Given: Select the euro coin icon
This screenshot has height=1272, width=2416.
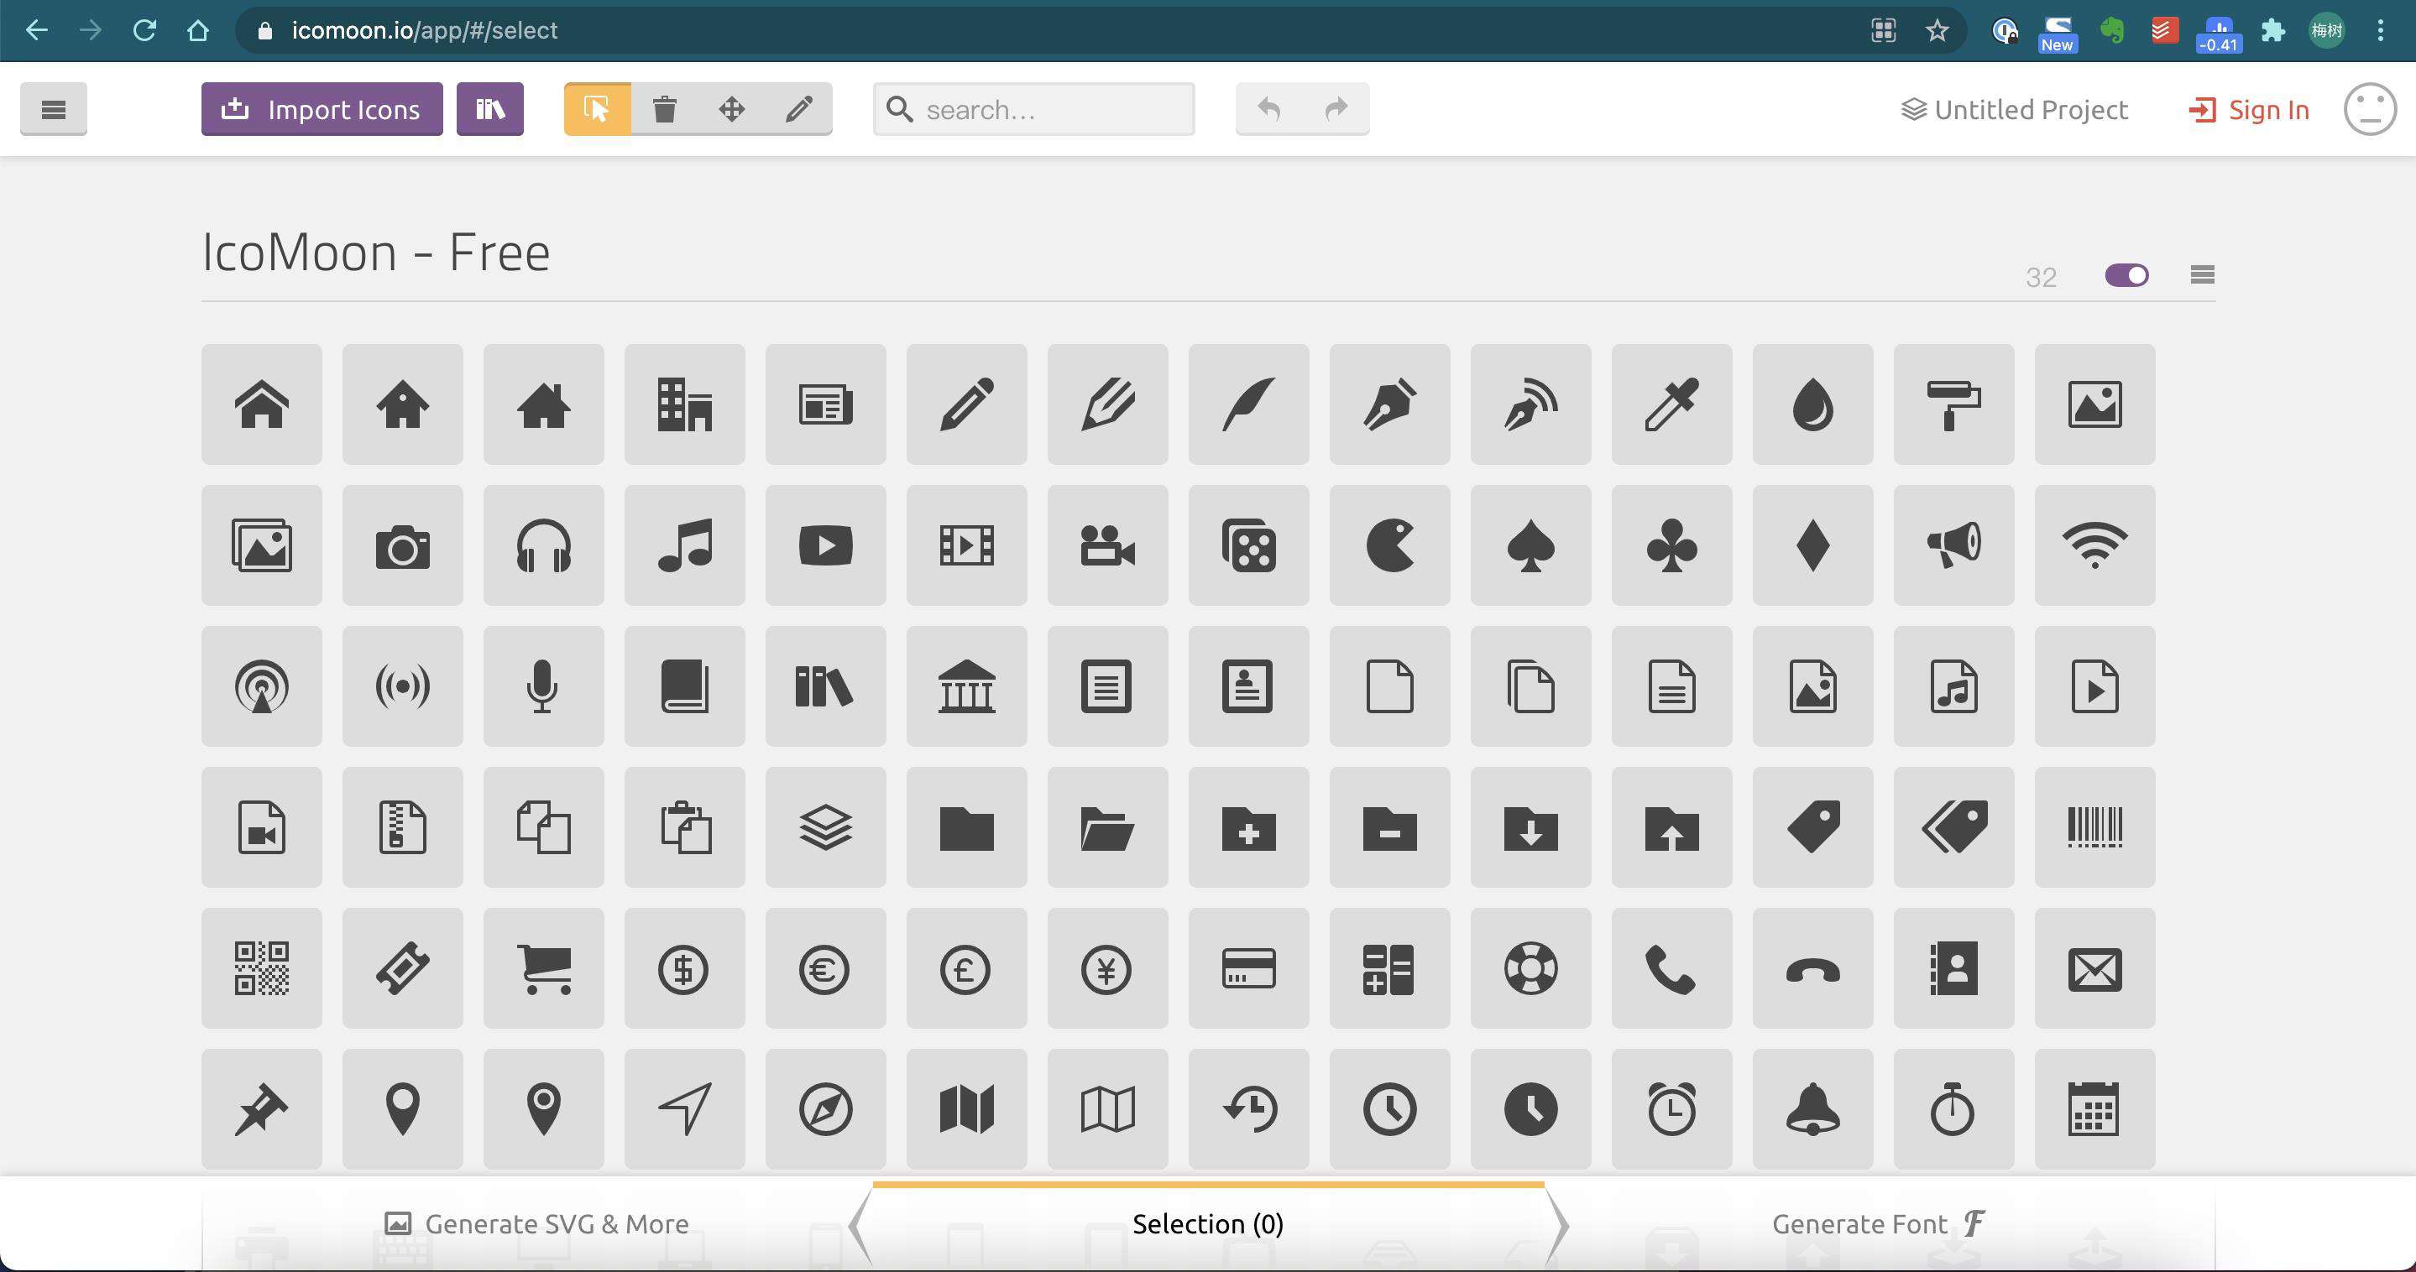Looking at the screenshot, I should (x=825, y=968).
